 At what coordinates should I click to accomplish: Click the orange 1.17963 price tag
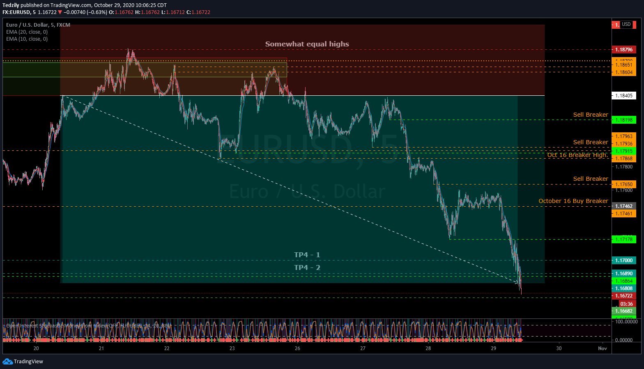(x=623, y=136)
